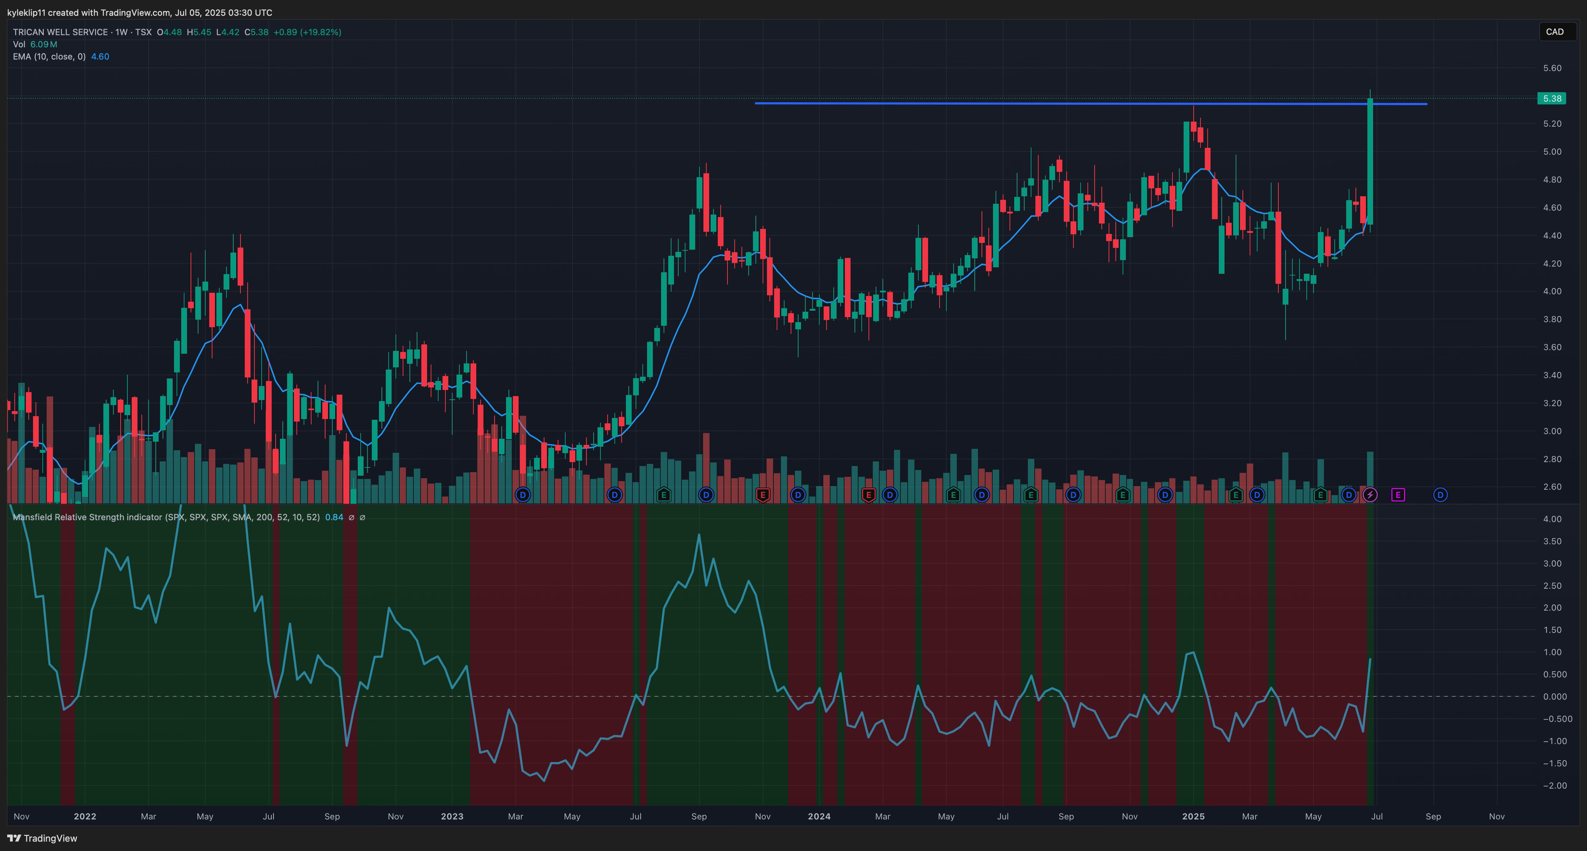Click the TradingView logo at bottom left
The height and width of the screenshot is (851, 1587).
(42, 838)
